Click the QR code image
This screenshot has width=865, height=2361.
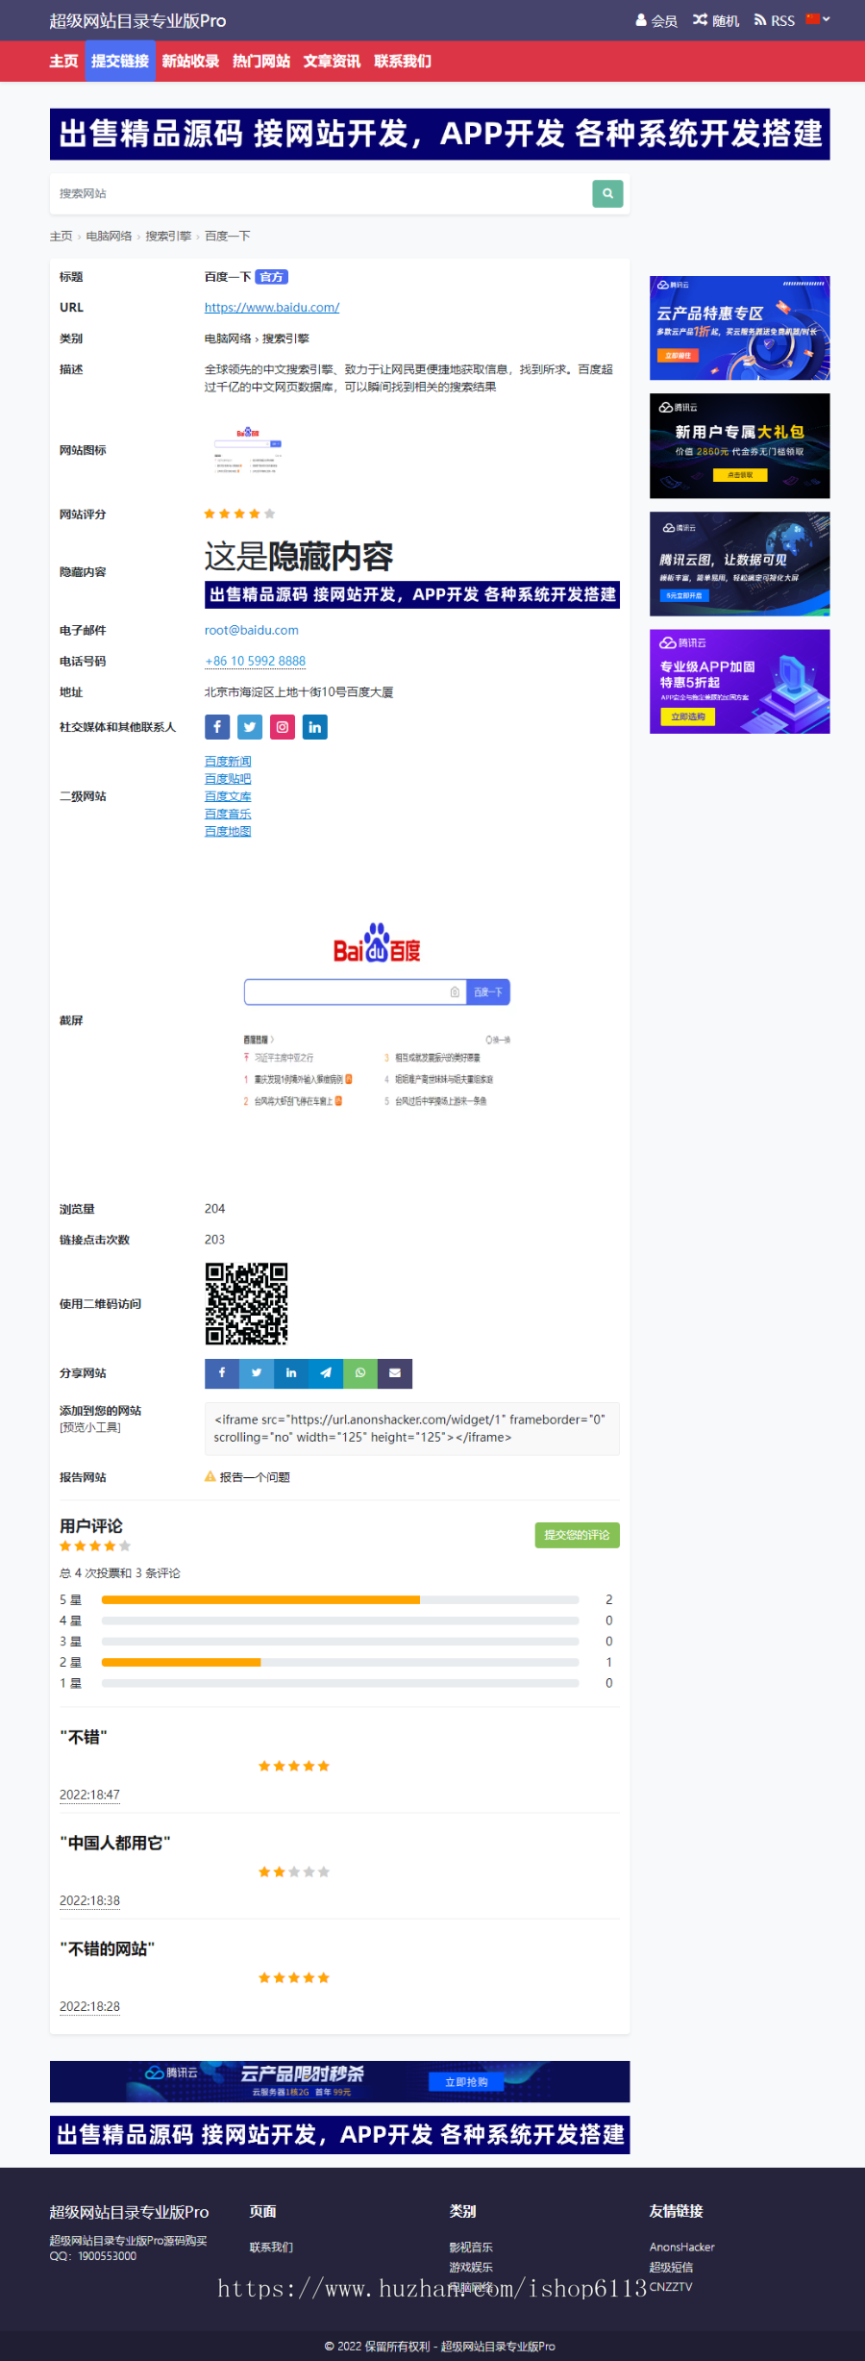246,1304
